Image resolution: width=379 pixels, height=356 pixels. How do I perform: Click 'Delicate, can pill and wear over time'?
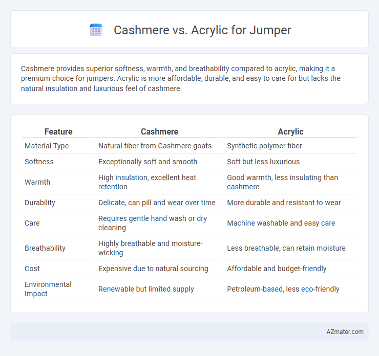tap(157, 203)
